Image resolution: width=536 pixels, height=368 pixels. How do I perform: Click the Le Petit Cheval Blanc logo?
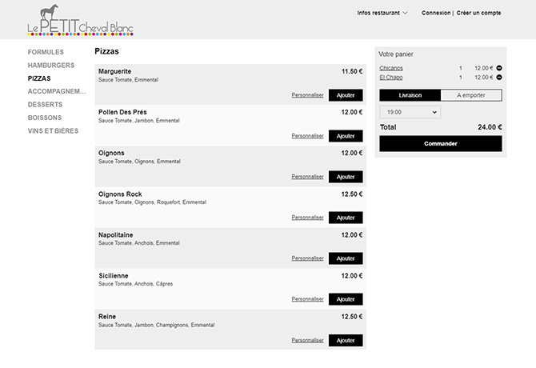(x=80, y=20)
